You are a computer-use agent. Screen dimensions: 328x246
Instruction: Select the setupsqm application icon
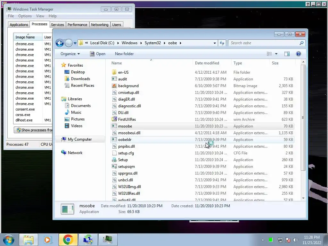[x=114, y=167]
